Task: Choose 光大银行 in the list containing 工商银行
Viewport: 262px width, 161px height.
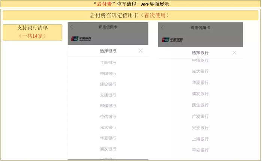Action: (x=108, y=127)
